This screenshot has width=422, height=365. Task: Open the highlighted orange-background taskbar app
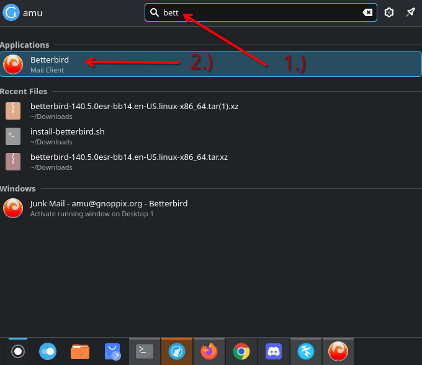(x=177, y=352)
